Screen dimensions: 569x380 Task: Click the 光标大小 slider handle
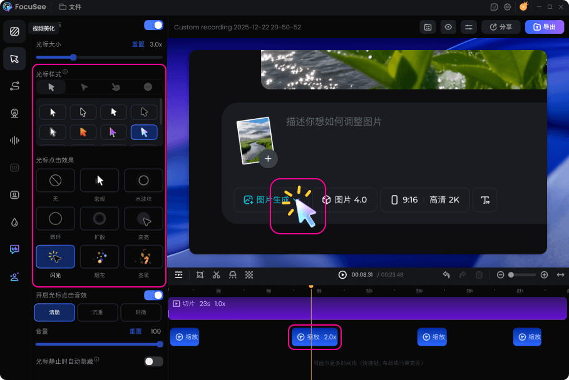coord(73,57)
